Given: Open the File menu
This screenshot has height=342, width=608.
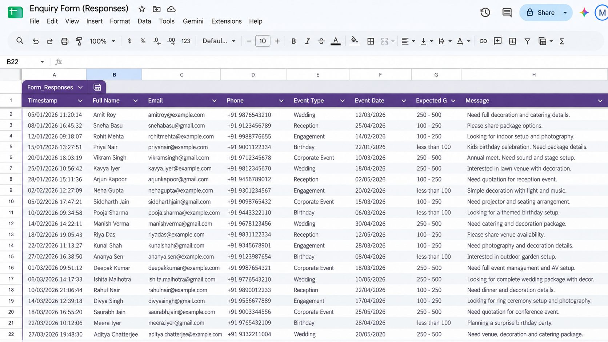Looking at the screenshot, I should (x=34, y=21).
